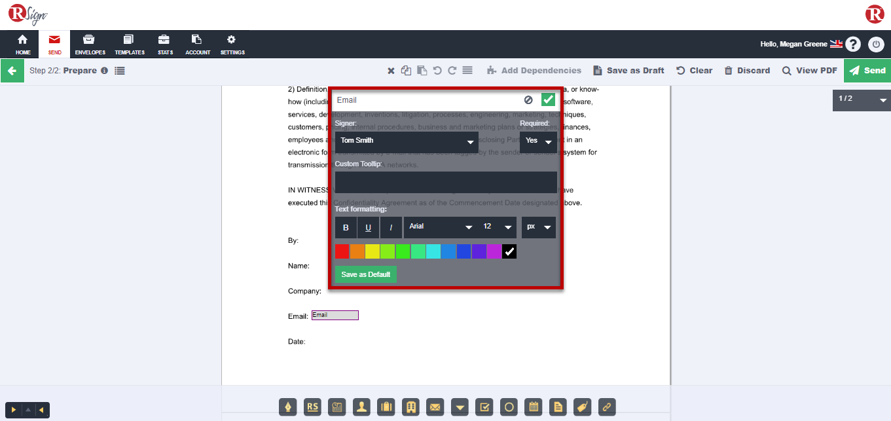Go to the Envelopes tab
The width and height of the screenshot is (891, 421).
[x=90, y=45]
